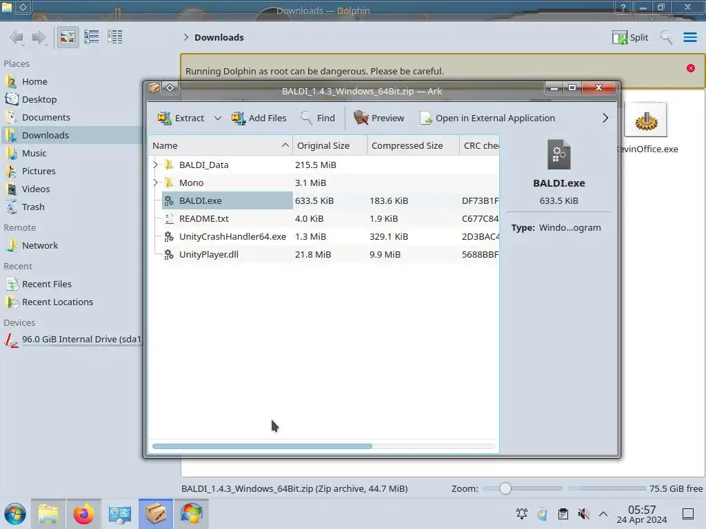Sort by the CRC checksum column

(x=480, y=145)
